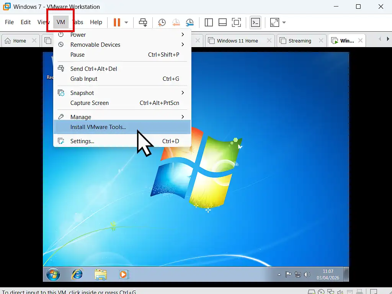Open the Snapshot Manager via its toolbar icon
Image resolution: width=392 pixels, height=294 pixels.
click(190, 22)
